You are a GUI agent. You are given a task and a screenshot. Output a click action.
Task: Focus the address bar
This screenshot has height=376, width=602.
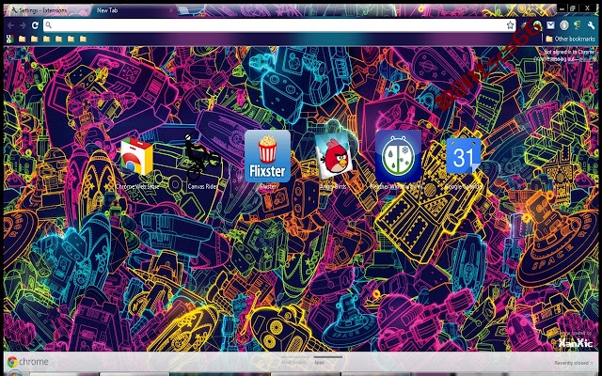click(x=279, y=25)
